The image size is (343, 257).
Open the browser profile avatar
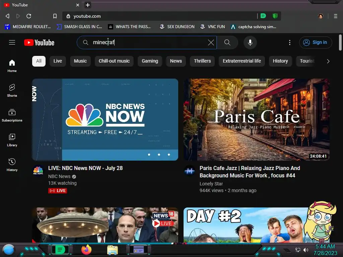321,16
